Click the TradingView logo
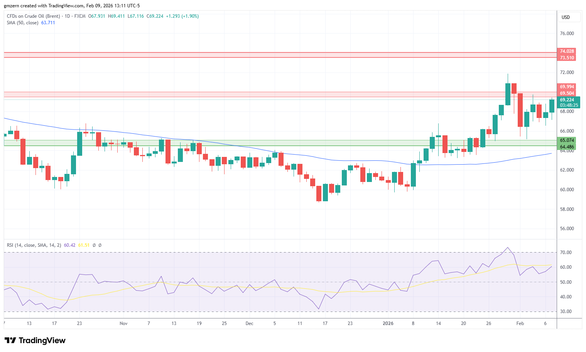Viewport: 586px width, 352px height. (35, 340)
